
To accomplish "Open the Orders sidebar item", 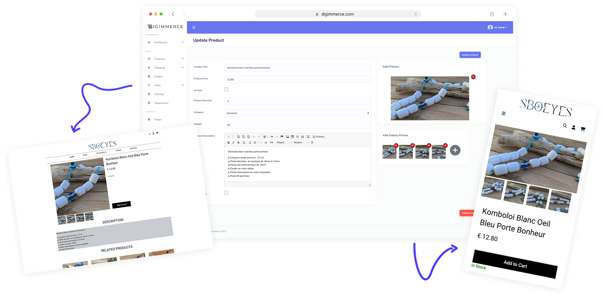I will 158,76.
